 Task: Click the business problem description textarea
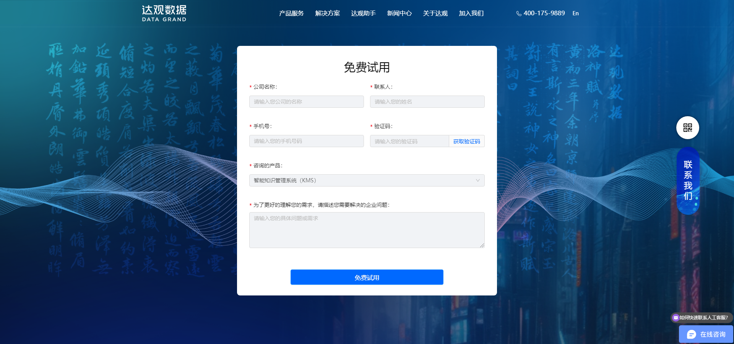[x=367, y=230]
